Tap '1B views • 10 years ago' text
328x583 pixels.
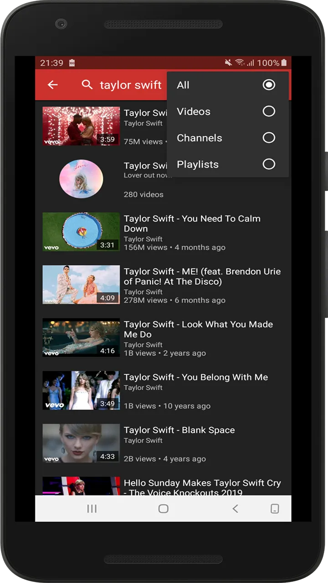click(167, 406)
